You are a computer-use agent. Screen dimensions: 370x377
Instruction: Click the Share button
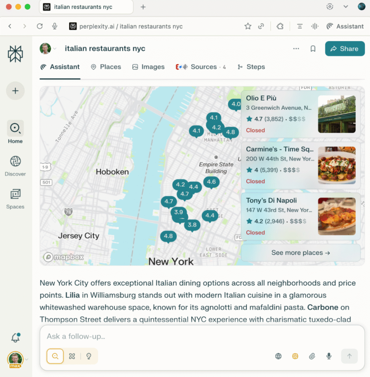point(345,49)
